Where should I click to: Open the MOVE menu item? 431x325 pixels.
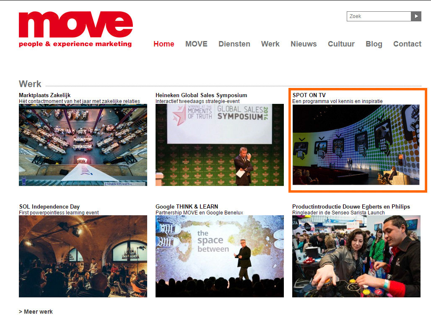point(196,44)
